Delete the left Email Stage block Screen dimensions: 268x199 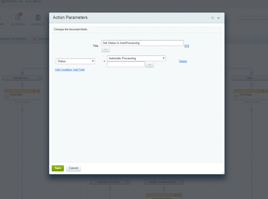point(38,91)
